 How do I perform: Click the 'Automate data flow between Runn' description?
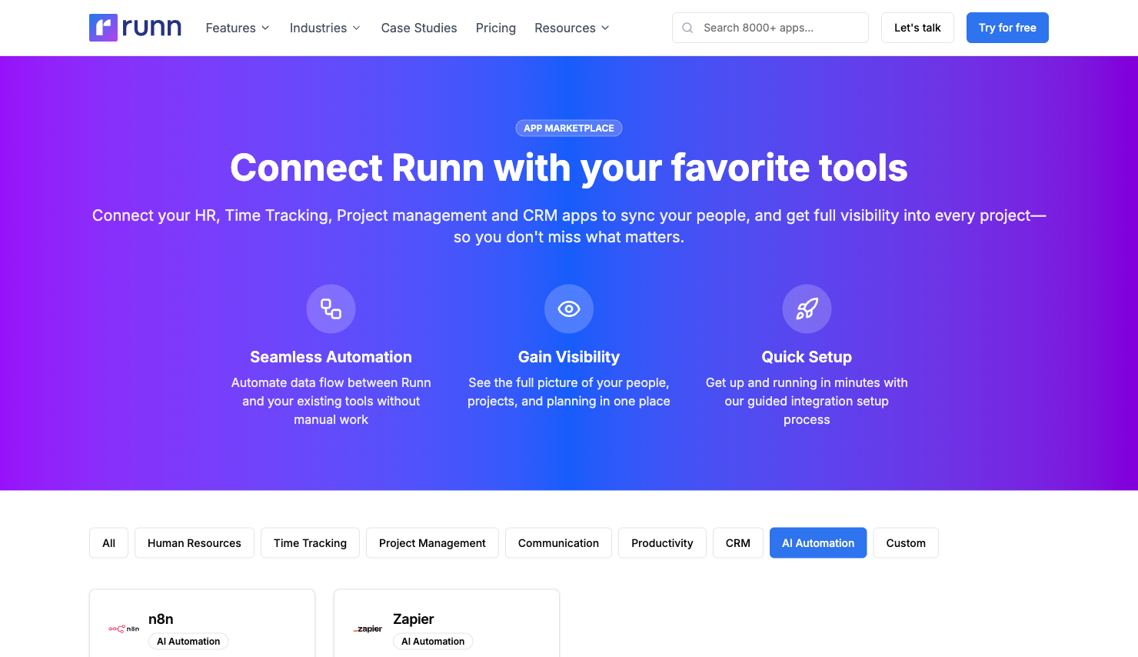point(331,401)
